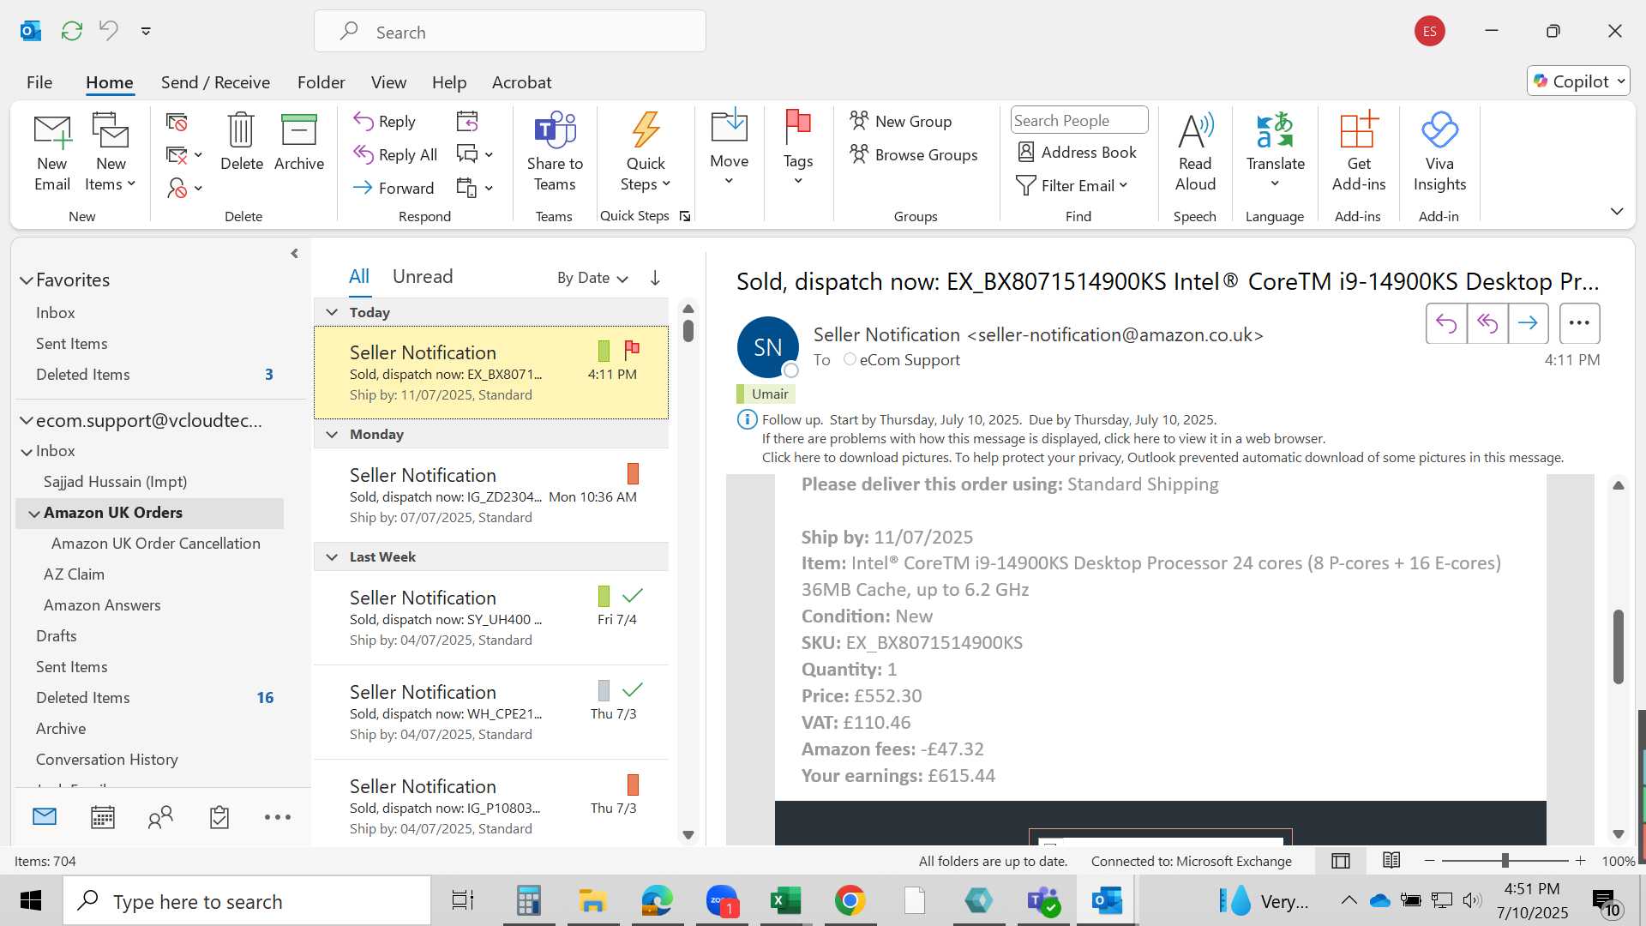The image size is (1646, 926).
Task: Create a New Email
Action: point(52,153)
